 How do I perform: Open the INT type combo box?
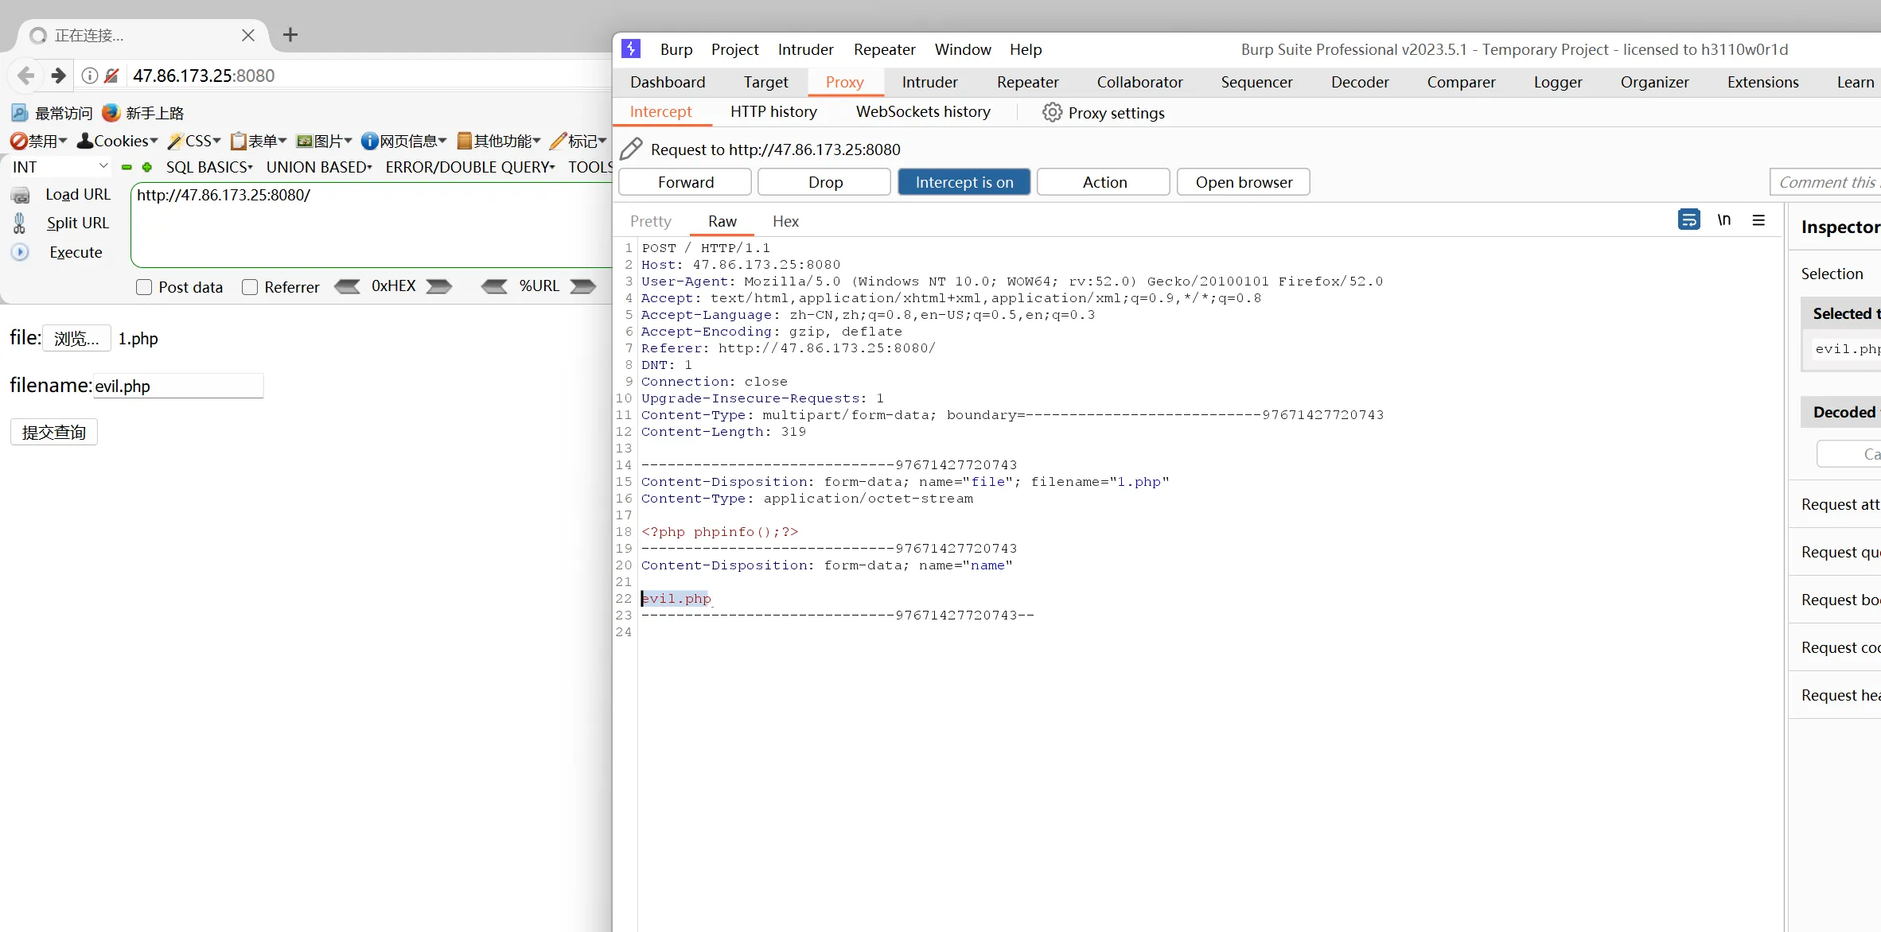60,167
